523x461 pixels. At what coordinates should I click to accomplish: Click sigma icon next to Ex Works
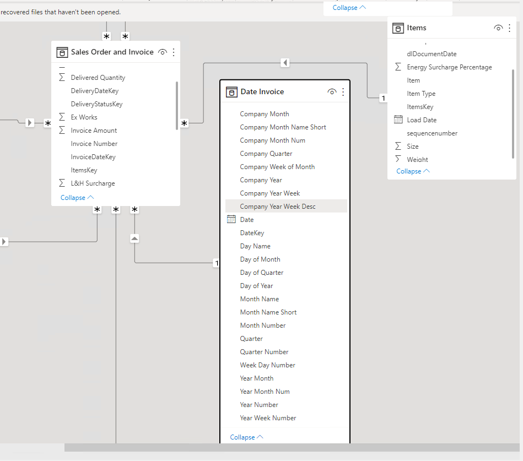tap(62, 117)
